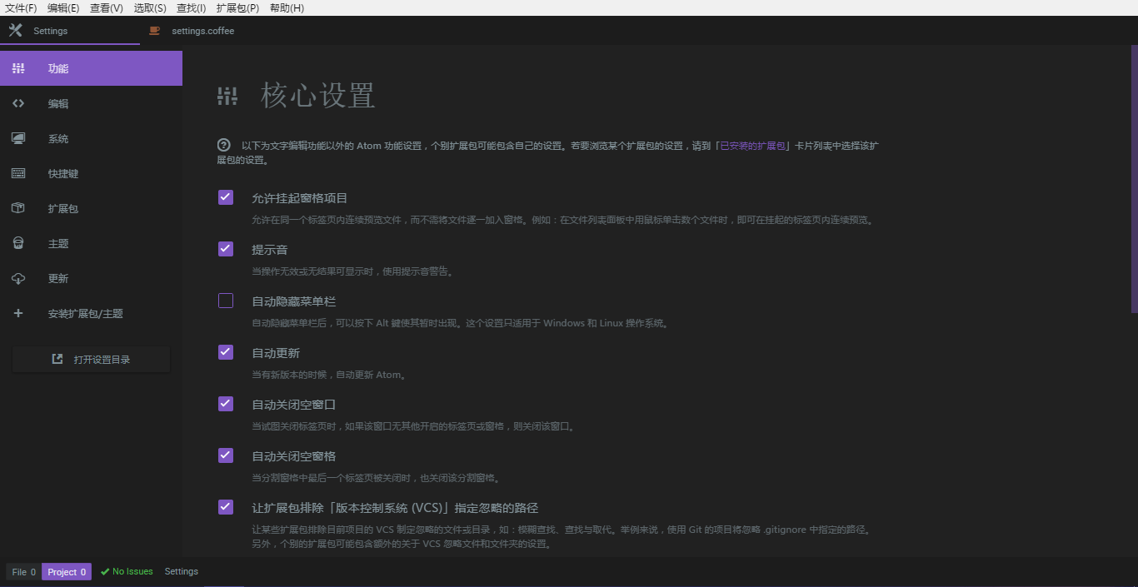Screen dimensions: 1138x587
Task: Disable the 自动更新 checkbox
Action: tap(226, 352)
